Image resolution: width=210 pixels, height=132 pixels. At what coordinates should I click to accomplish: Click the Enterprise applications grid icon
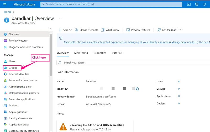(x=5, y=99)
